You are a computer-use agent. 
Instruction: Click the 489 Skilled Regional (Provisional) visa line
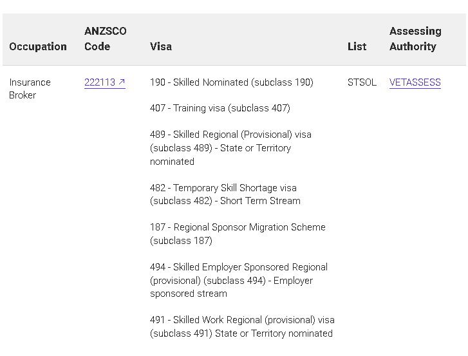click(230, 135)
